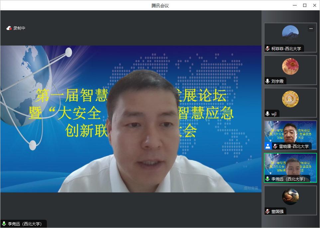
Task: Click the microphone icon in bottom-left speaker label
Action: [x=4, y=224]
